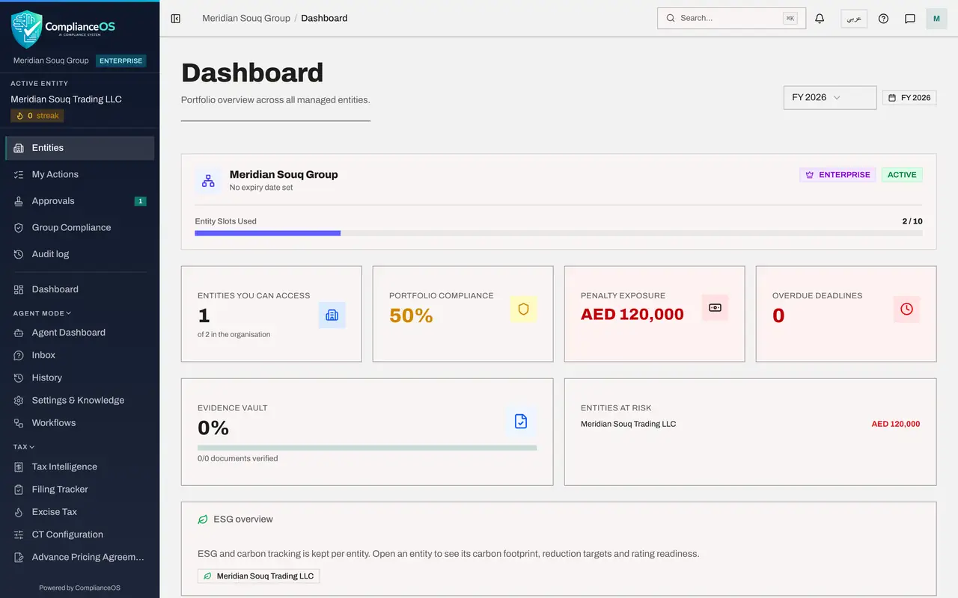Open user avatar M menu
Viewport: 958px width, 598px height.
click(x=936, y=19)
